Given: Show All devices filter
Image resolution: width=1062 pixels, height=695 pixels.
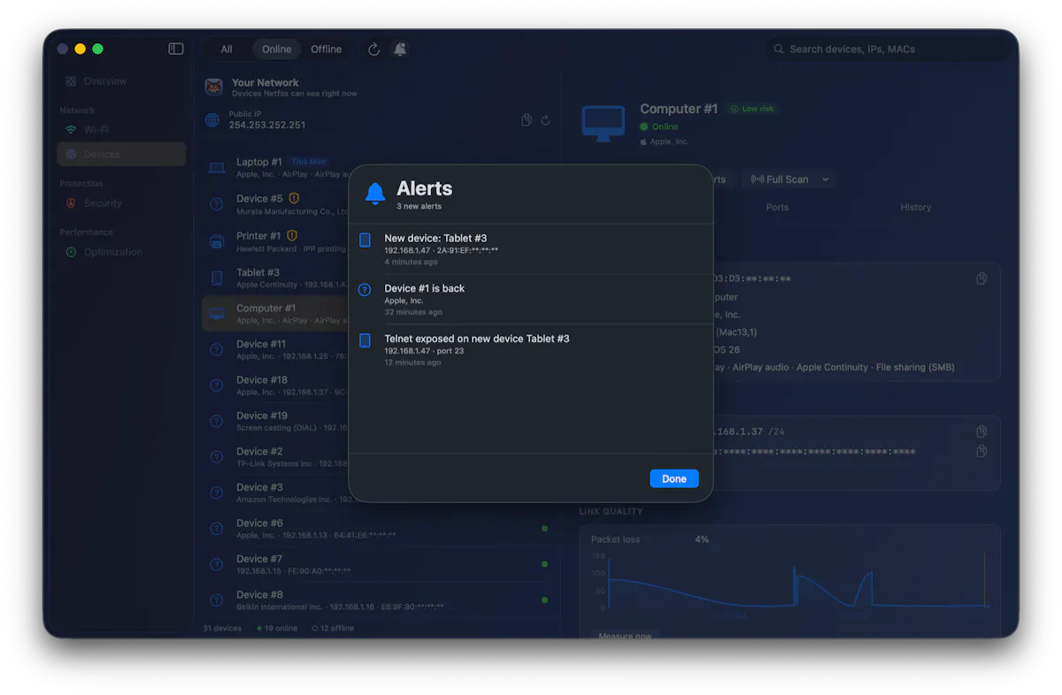Looking at the screenshot, I should (227, 50).
